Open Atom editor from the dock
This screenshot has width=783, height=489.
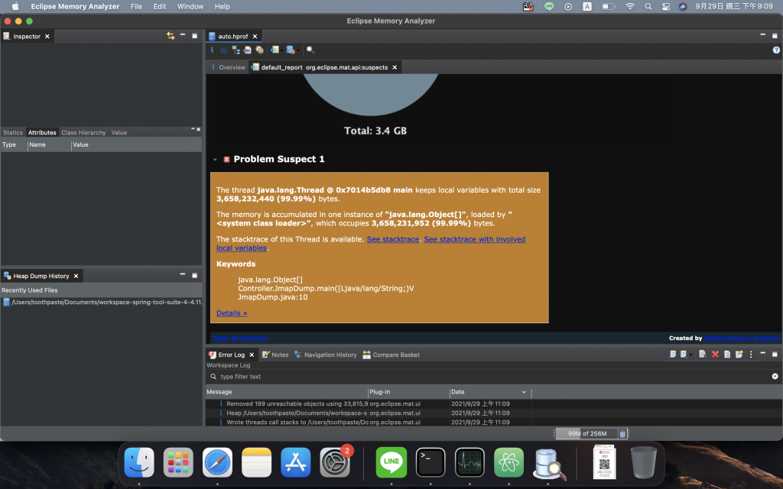(508, 462)
